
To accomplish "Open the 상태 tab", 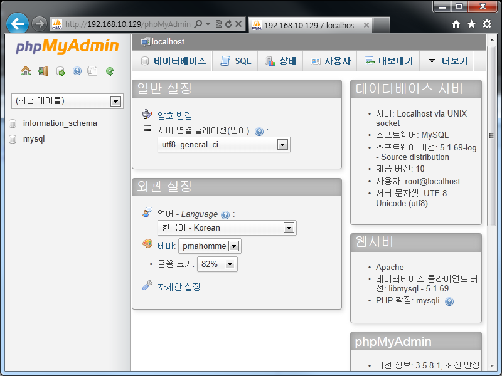I will point(280,61).
